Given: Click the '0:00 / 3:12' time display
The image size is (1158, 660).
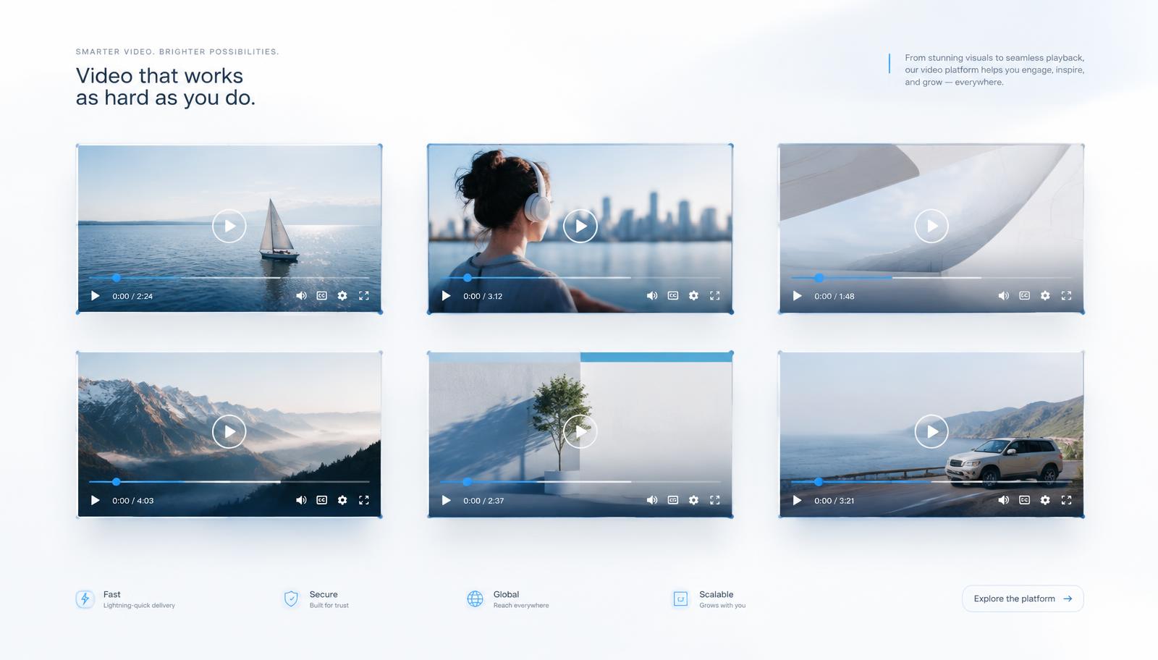Looking at the screenshot, I should [x=483, y=296].
